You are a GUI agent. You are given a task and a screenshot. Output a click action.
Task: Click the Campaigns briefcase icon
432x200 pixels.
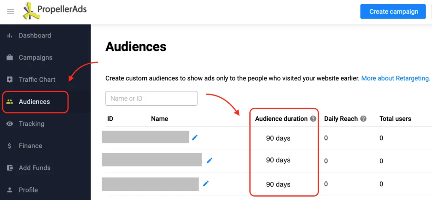click(x=10, y=58)
